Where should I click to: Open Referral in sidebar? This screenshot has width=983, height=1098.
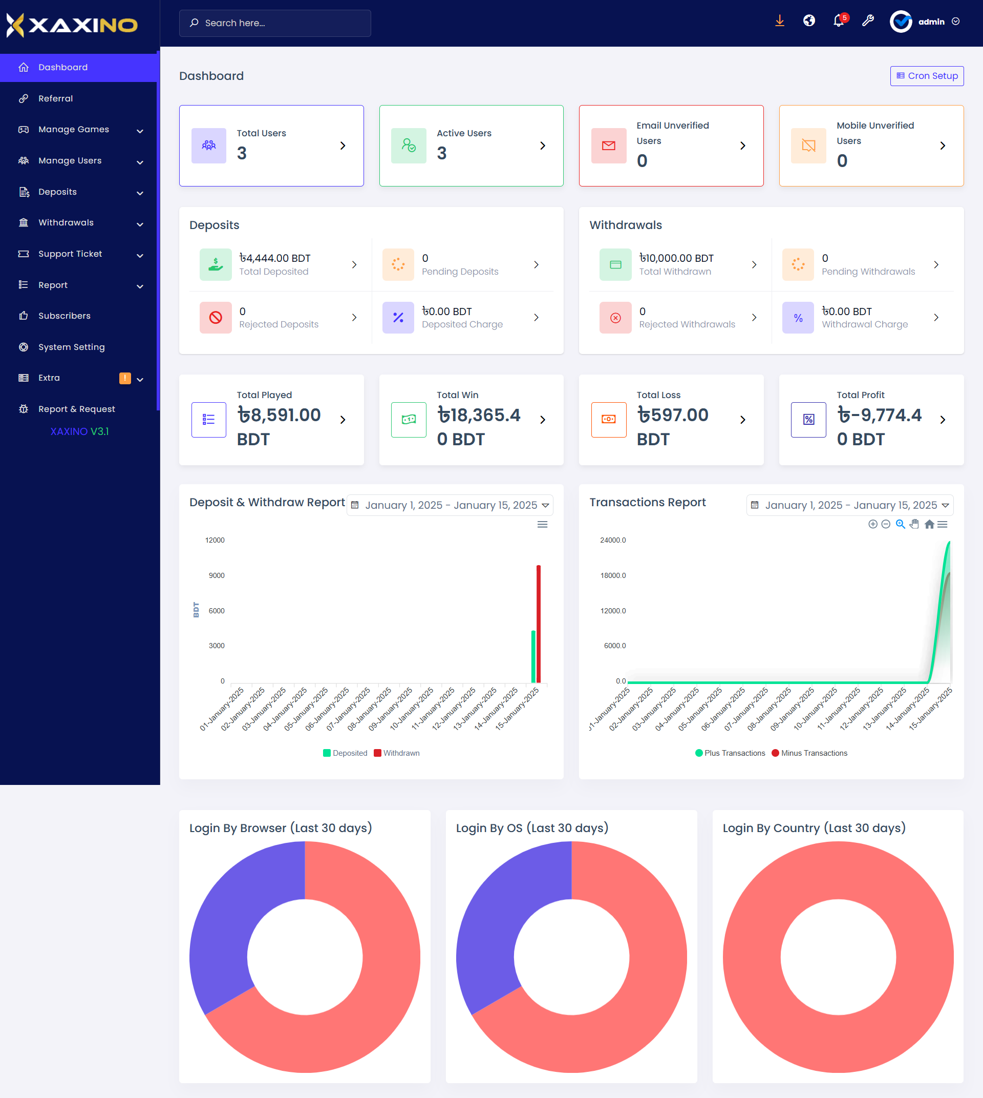[55, 98]
